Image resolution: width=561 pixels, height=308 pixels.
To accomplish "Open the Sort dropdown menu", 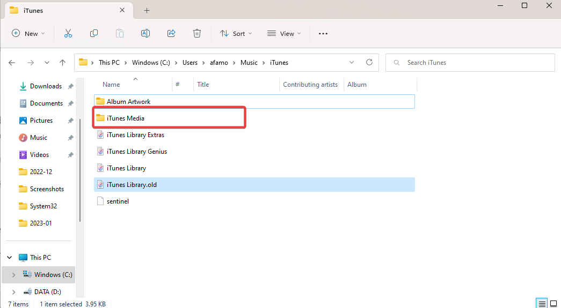I will (236, 34).
